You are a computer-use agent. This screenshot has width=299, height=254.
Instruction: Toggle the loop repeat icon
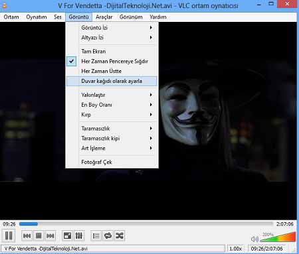click(x=108, y=236)
